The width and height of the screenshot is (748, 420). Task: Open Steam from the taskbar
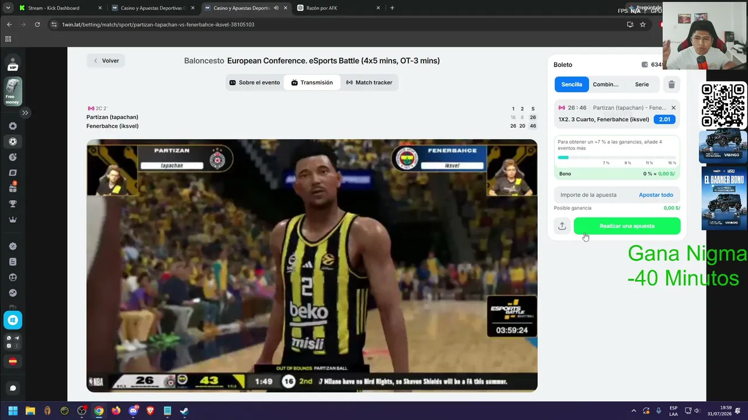coord(184,411)
